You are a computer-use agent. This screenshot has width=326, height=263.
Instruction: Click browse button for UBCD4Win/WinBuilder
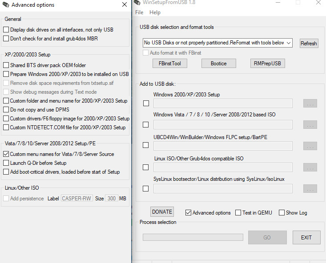tap(310, 146)
